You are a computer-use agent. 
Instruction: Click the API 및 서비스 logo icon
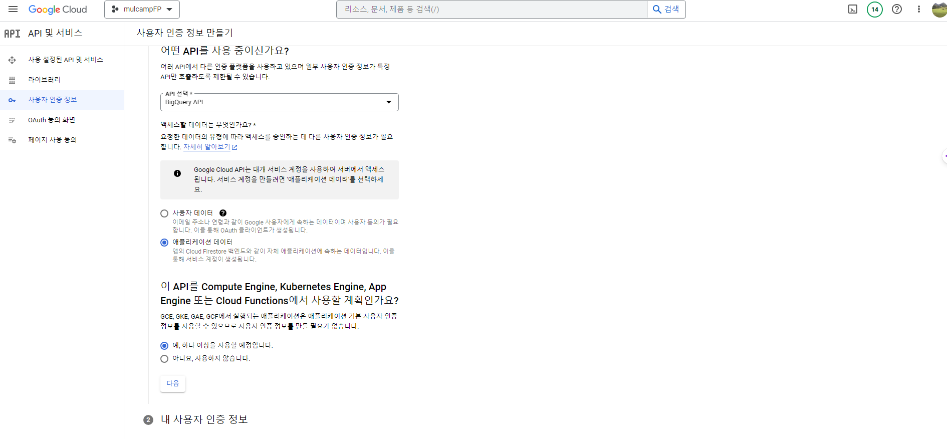pyautogui.click(x=12, y=34)
